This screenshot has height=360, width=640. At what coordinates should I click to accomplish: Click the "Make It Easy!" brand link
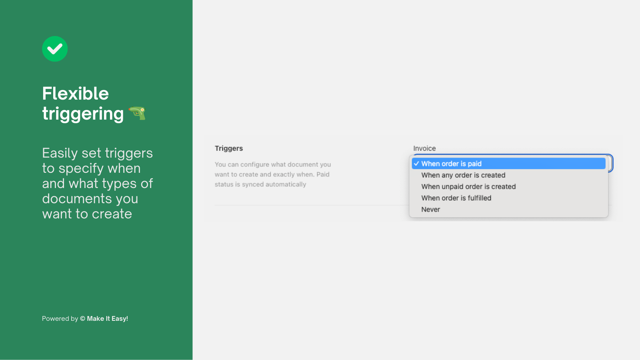point(108,319)
